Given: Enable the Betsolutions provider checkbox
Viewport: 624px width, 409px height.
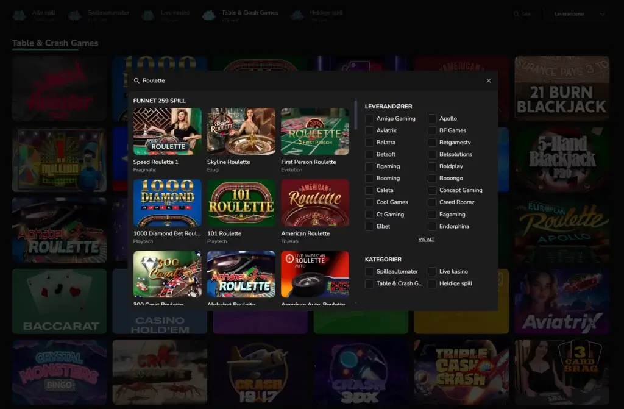Looking at the screenshot, I should click(432, 155).
